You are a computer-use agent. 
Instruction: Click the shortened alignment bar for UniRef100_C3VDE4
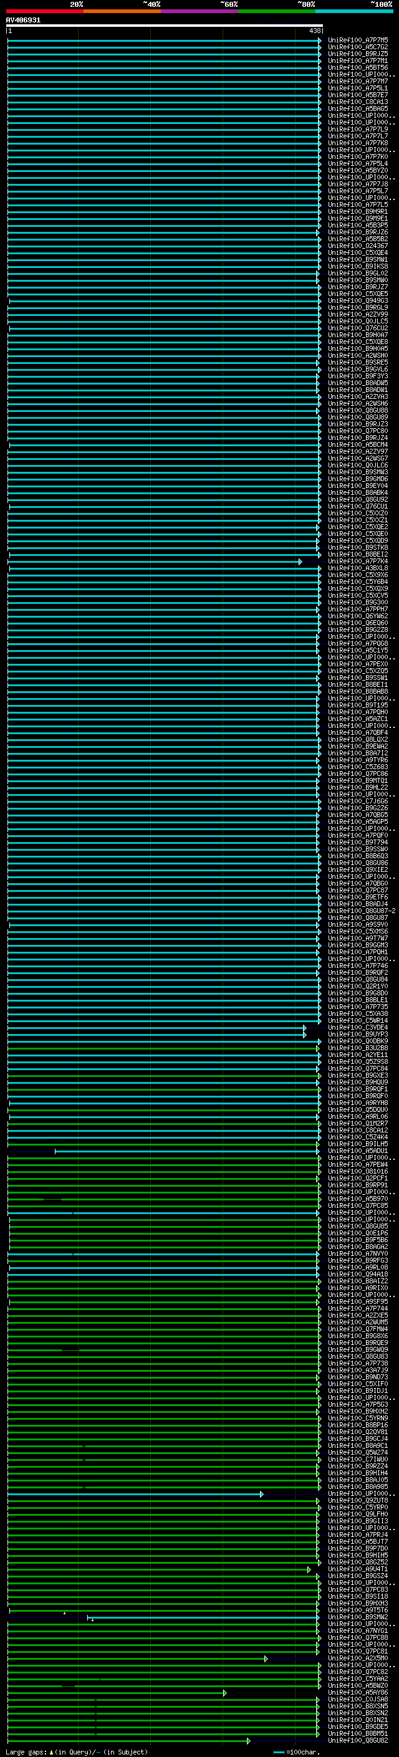click(x=156, y=1027)
